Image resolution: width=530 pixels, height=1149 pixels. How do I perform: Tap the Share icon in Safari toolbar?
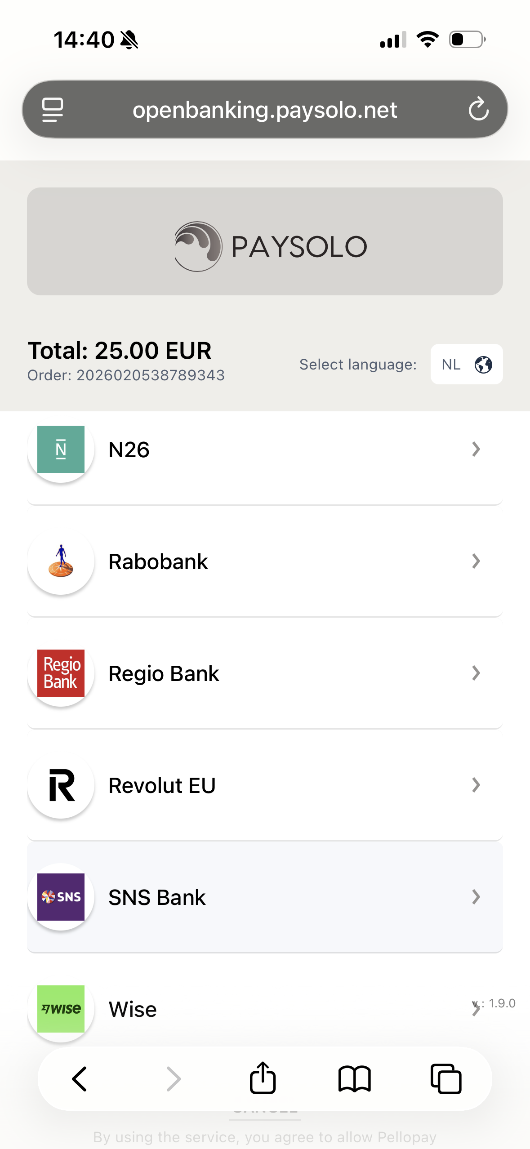click(263, 1078)
